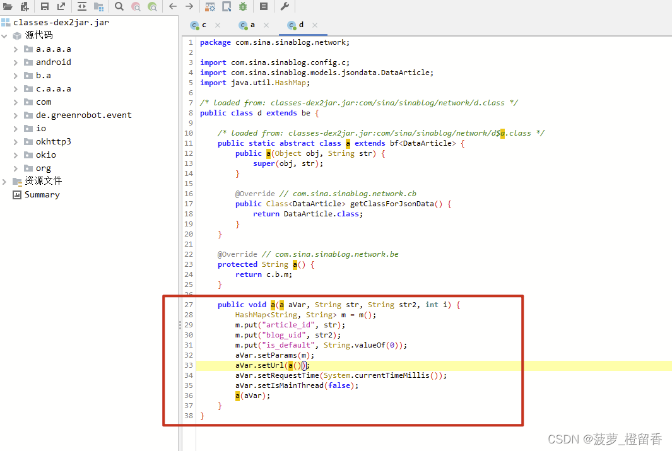Open the log viewer bug icon
672x451 pixels.
point(243,6)
